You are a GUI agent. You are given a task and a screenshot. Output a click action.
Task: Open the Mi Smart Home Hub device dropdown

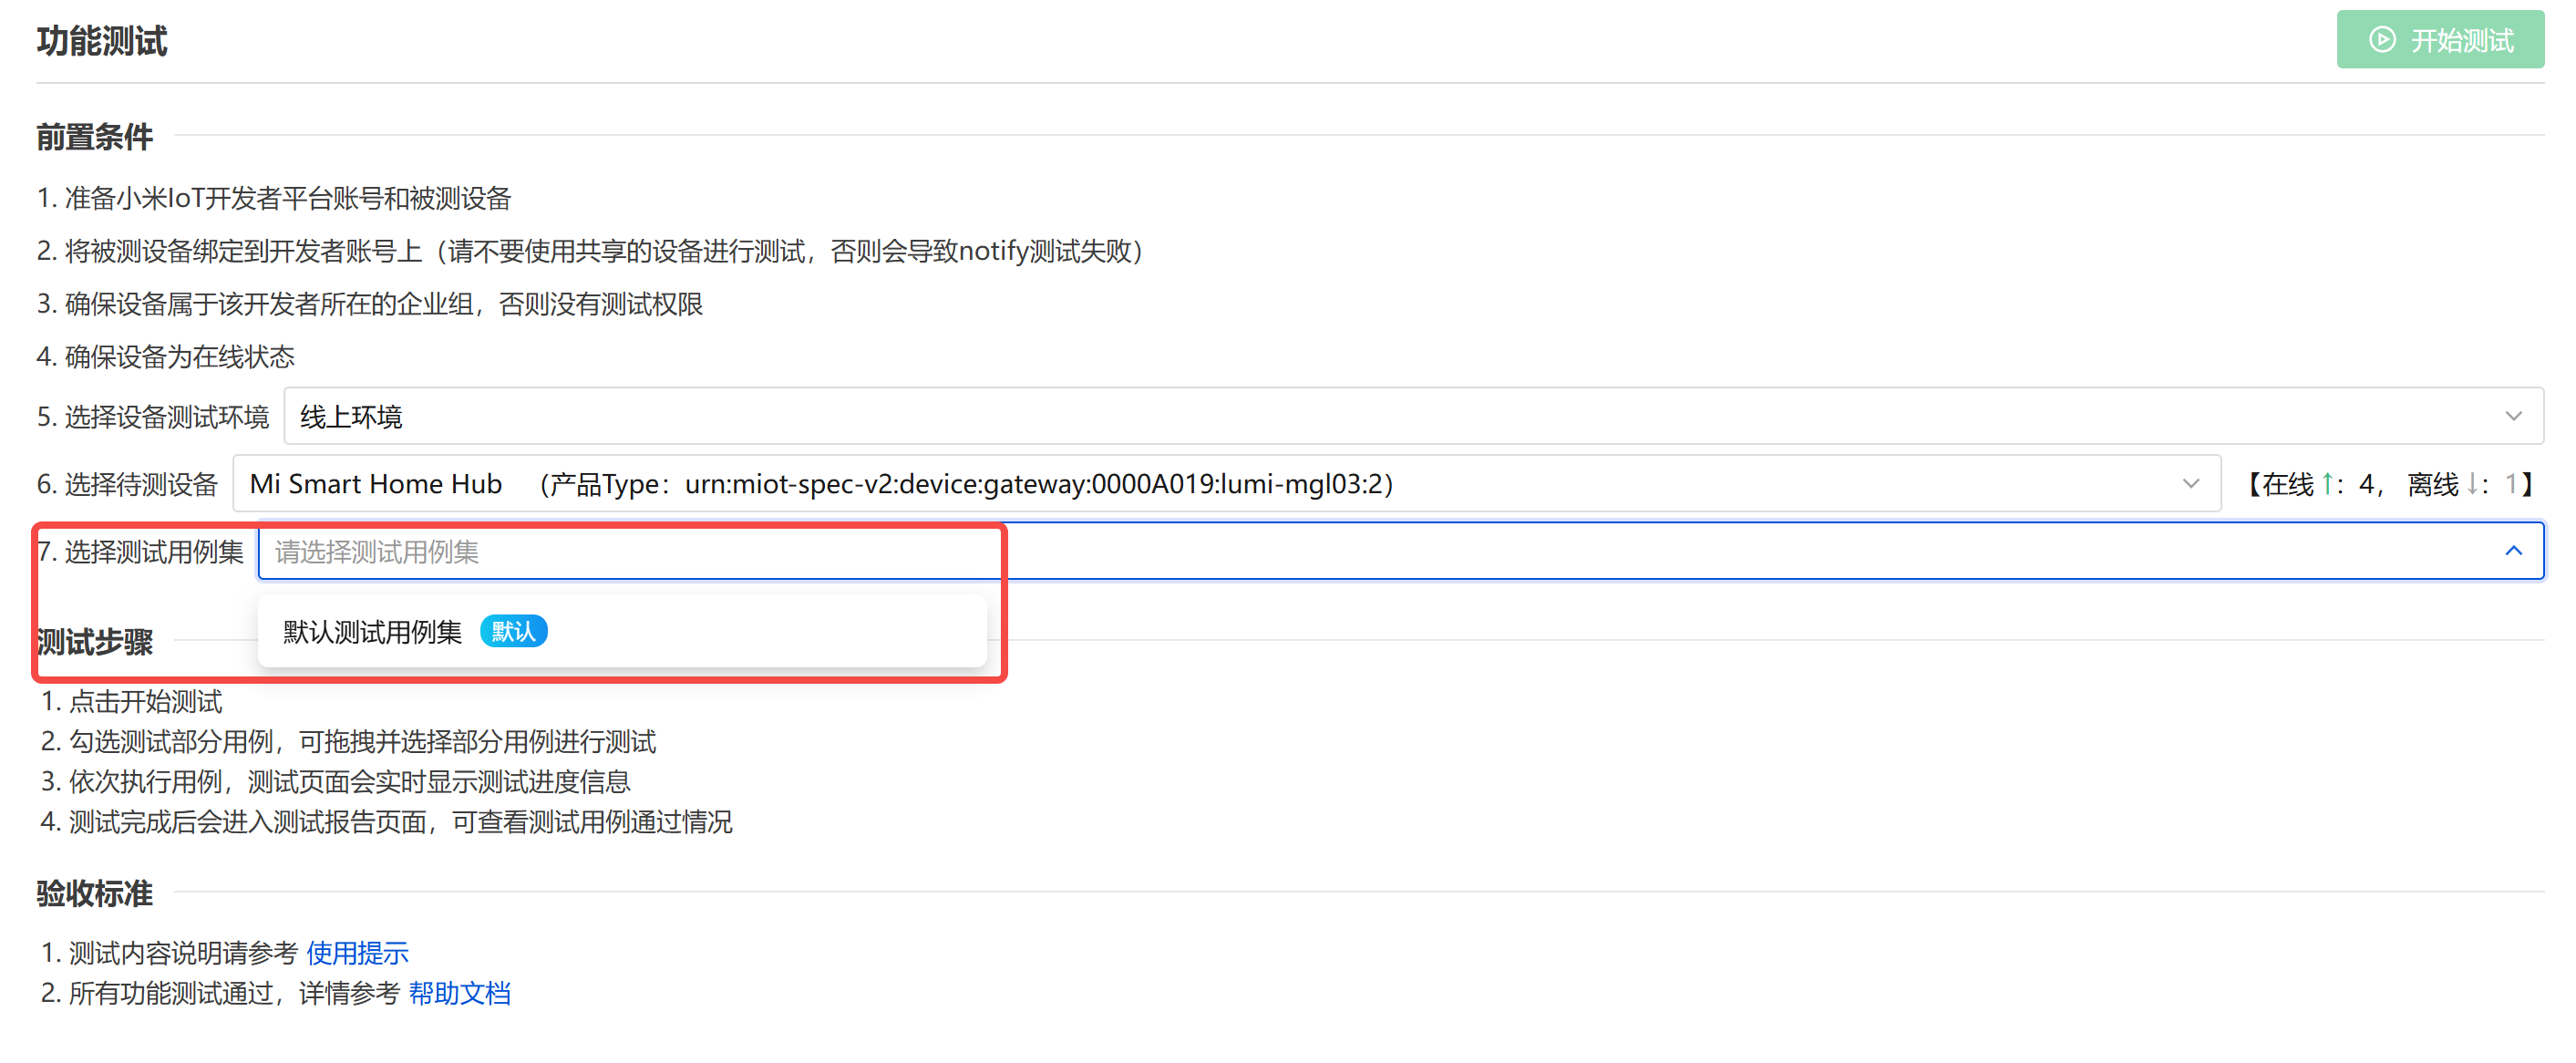pyautogui.click(x=1226, y=484)
